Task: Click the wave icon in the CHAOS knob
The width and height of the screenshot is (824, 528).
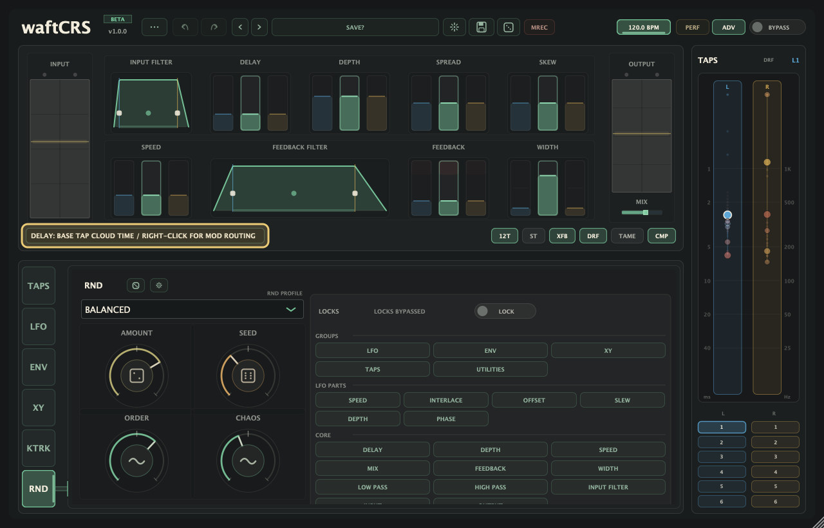Action: click(248, 460)
